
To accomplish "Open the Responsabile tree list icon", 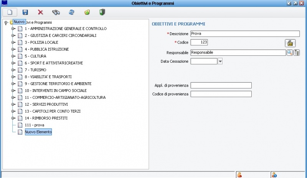I will tap(297, 53).
